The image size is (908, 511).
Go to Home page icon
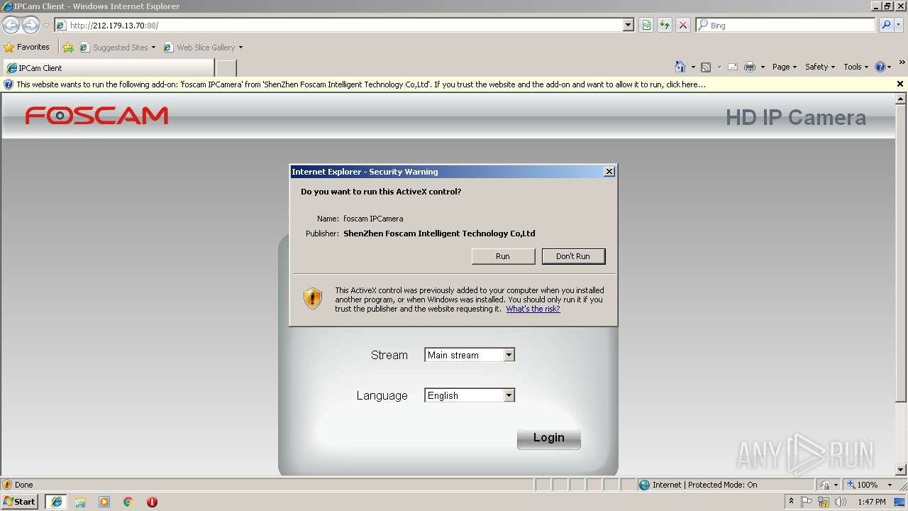click(680, 67)
